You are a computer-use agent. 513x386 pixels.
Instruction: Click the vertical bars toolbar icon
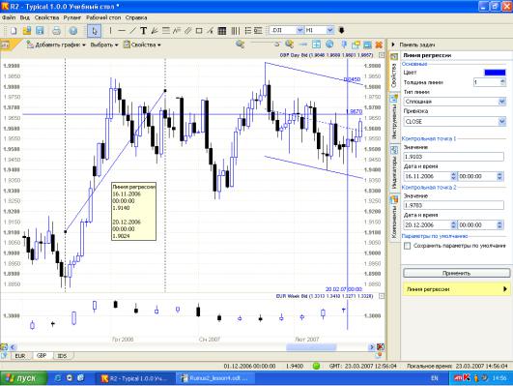pos(235,31)
